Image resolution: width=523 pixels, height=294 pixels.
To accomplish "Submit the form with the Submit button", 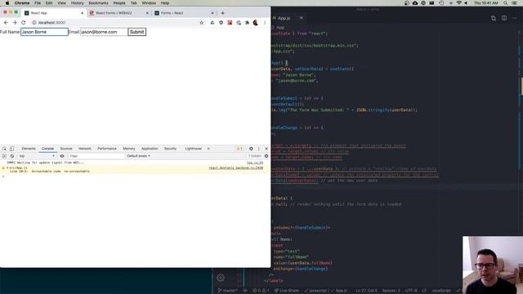I will click(136, 32).
